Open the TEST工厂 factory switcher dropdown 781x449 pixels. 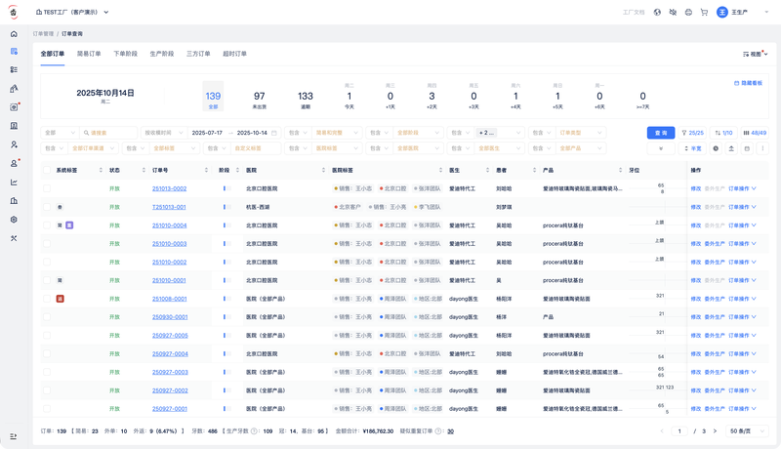coord(72,12)
